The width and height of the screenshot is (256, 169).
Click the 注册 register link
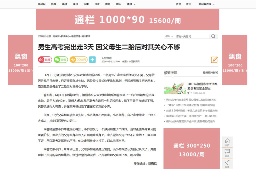[188, 4]
